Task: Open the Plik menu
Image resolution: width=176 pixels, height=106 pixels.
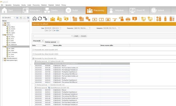Action: click(2, 5)
